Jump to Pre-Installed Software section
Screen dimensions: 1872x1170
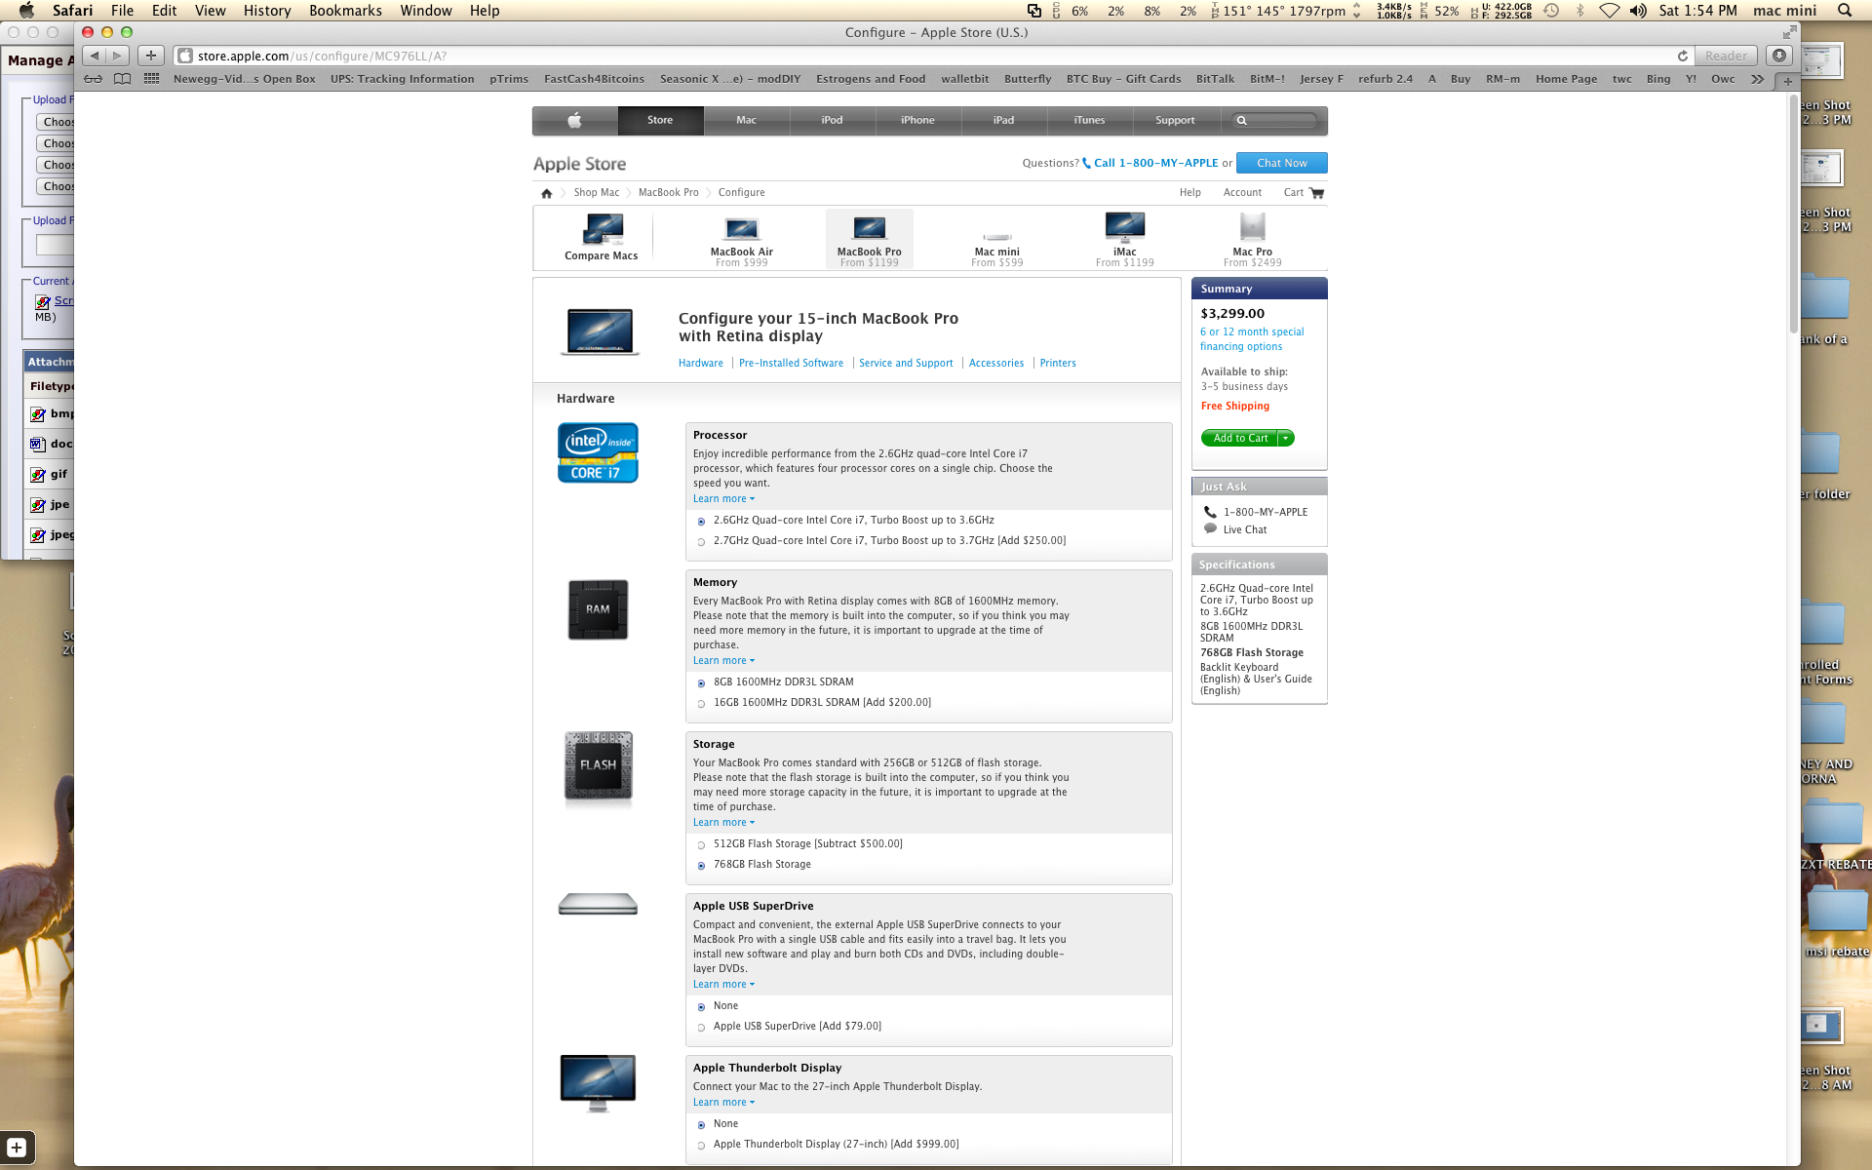pyautogui.click(x=791, y=364)
